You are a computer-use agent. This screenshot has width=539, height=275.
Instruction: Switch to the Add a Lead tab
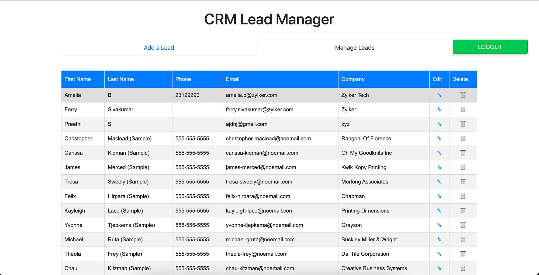point(159,48)
